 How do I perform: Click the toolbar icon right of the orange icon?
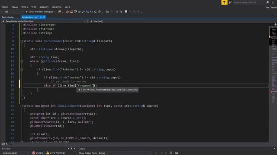[71, 12]
